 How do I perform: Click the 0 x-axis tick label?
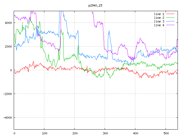click(14, 133)
